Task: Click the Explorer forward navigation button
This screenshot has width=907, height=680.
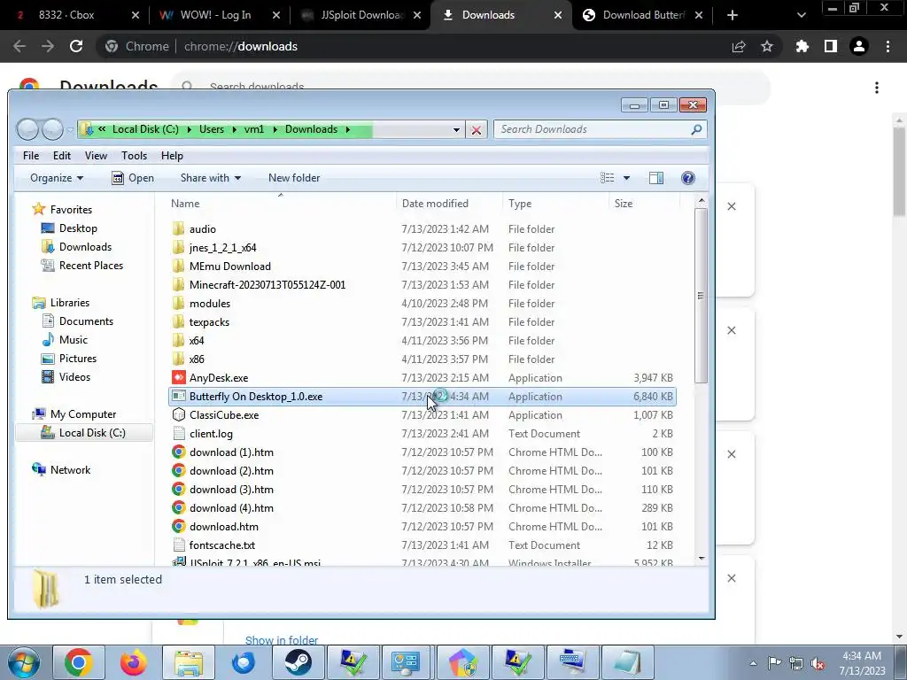Action: pos(52,129)
